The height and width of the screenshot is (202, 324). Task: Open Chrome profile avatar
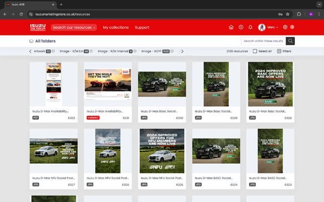tap(311, 14)
